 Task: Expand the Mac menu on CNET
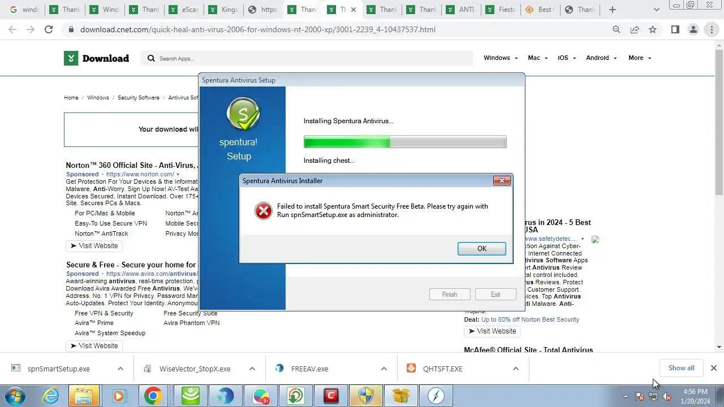pos(537,58)
